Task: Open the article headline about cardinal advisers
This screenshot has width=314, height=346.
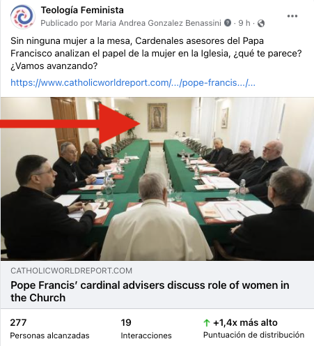Action: [150, 292]
